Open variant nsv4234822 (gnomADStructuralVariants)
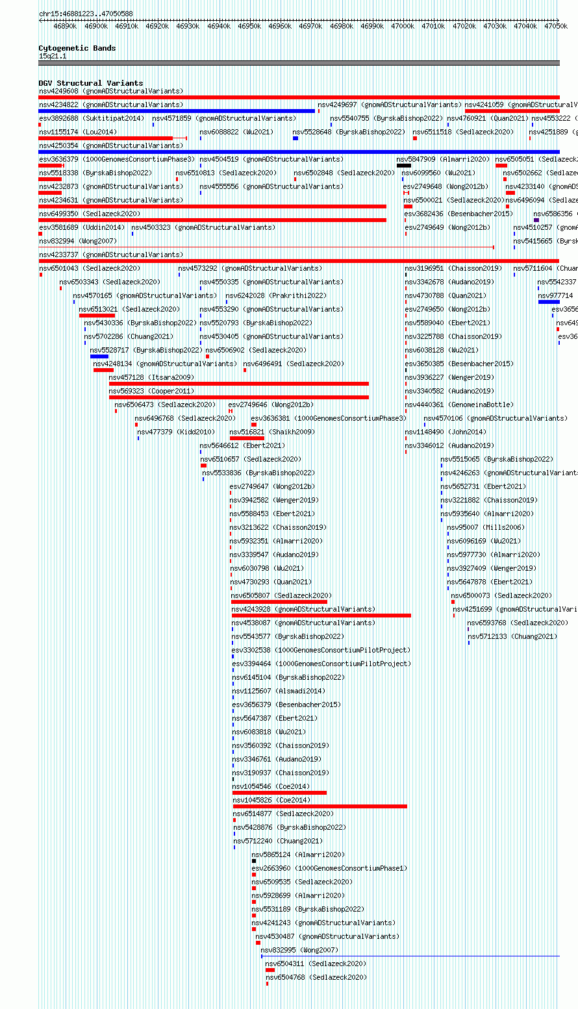The image size is (578, 1009). (x=111, y=105)
